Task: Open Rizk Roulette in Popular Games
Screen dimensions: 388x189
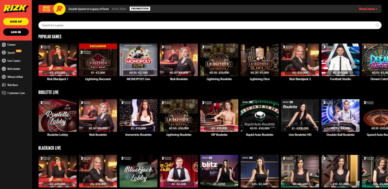Action: pos(179,60)
